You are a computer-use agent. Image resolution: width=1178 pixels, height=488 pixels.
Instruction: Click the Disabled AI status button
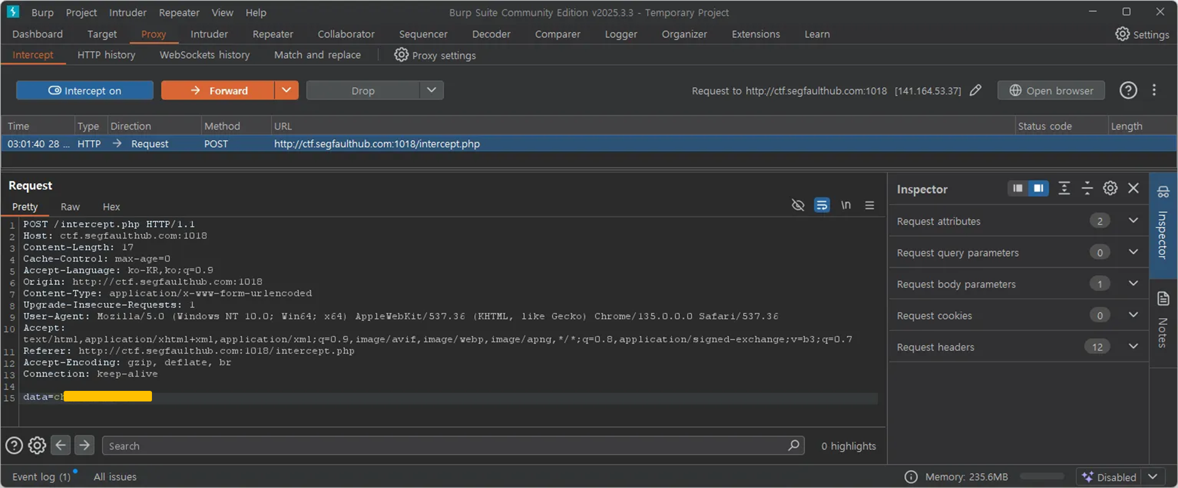coord(1108,477)
